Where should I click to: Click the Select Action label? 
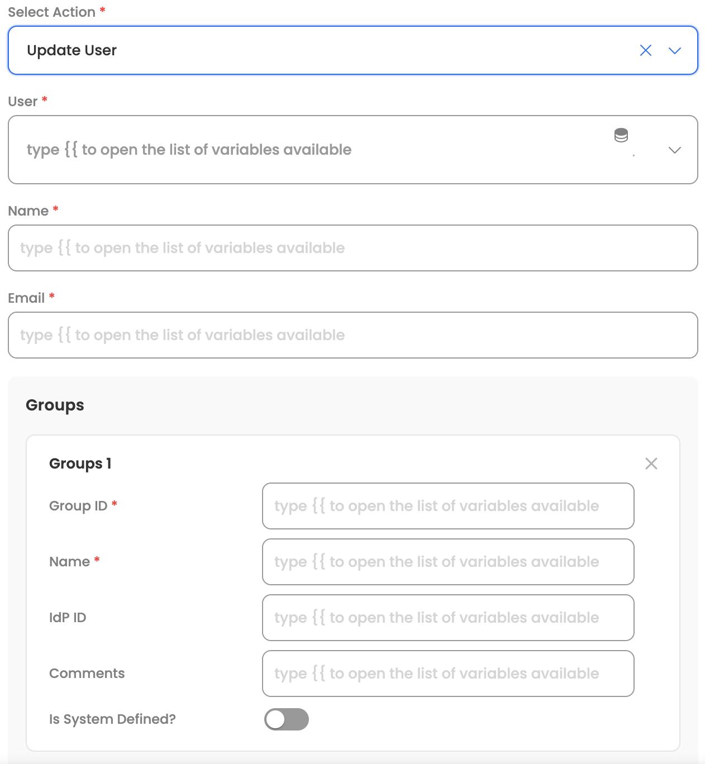pos(51,12)
